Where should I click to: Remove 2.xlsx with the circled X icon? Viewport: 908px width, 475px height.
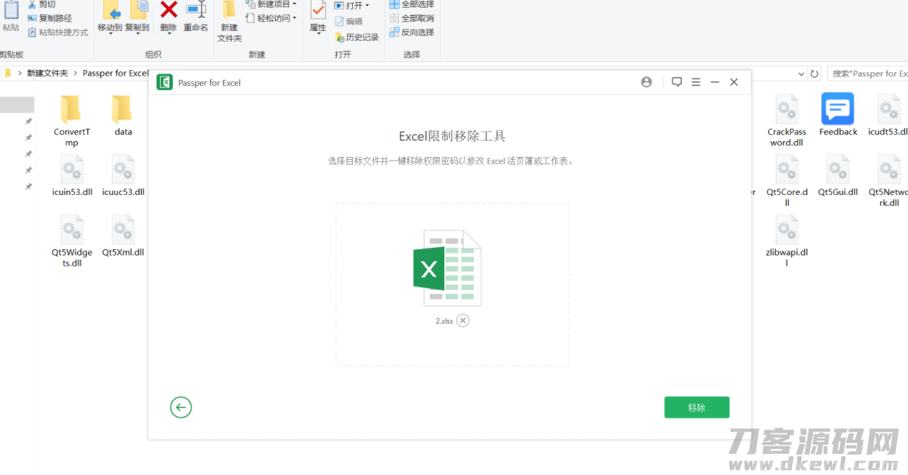coord(463,321)
